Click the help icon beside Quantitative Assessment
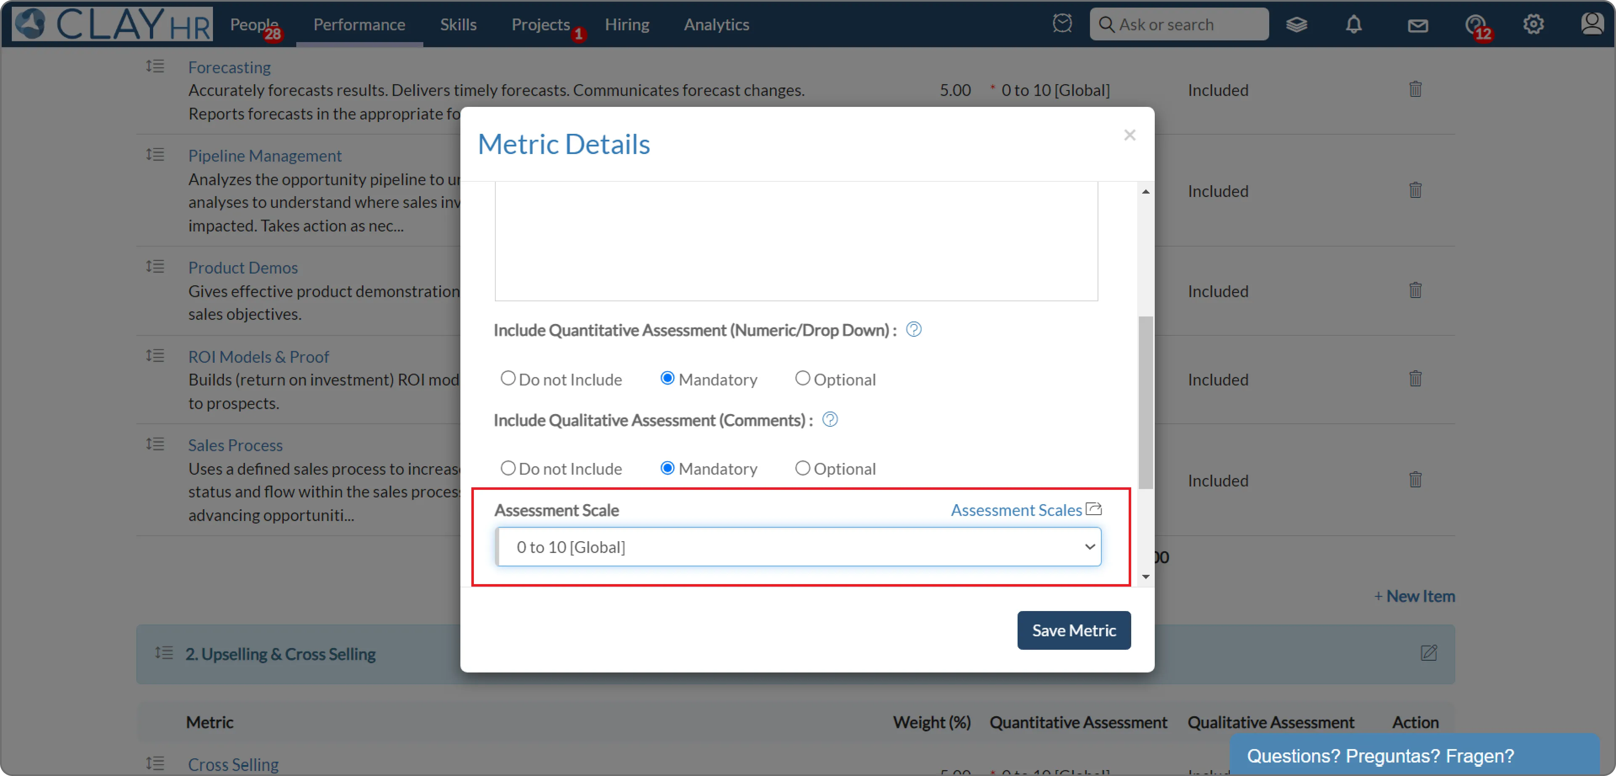Screen dimensions: 1616x776 pos(913,330)
